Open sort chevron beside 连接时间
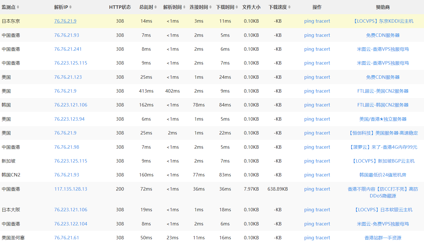The width and height of the screenshot is (424, 243). (210, 7)
